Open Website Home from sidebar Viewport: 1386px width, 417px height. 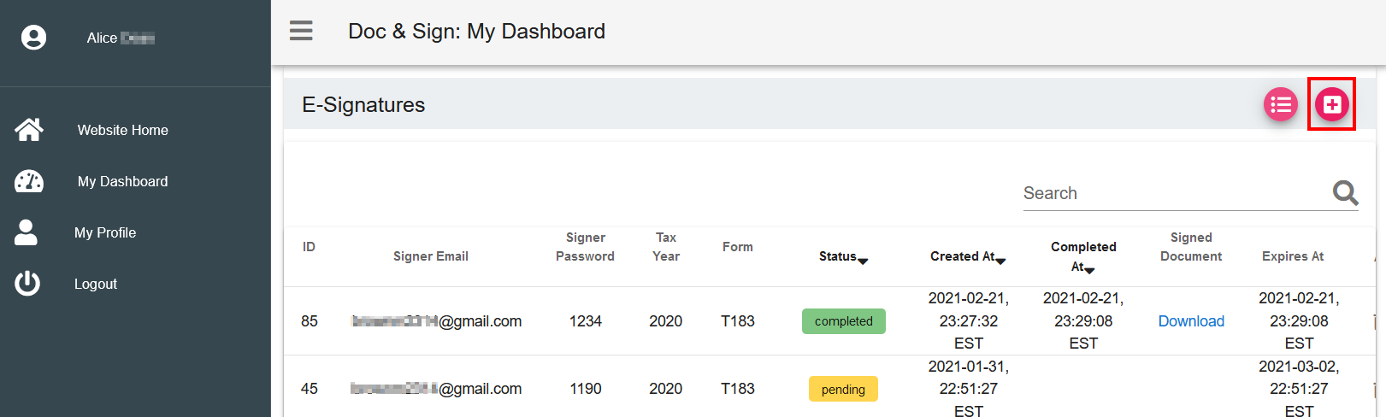click(122, 130)
